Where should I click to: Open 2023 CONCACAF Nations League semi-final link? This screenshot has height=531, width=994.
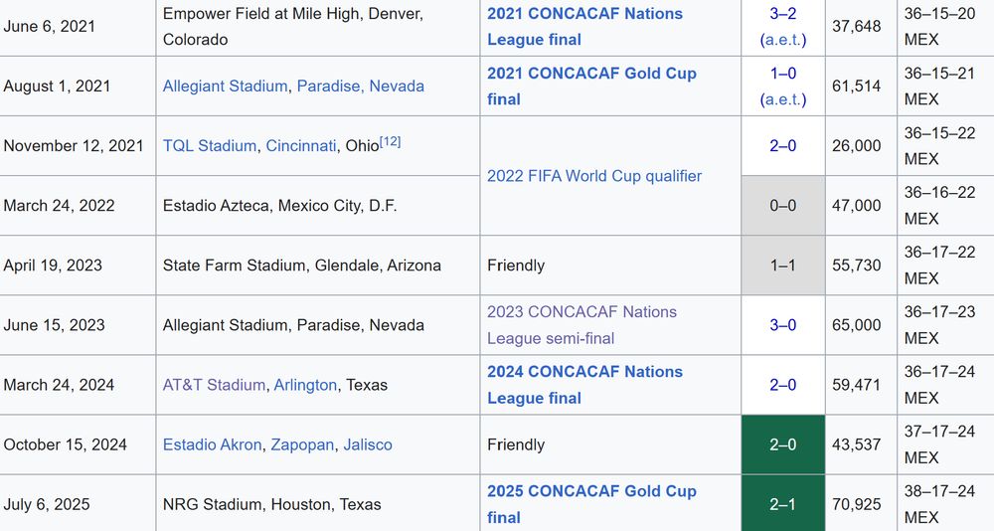pyautogui.click(x=581, y=325)
